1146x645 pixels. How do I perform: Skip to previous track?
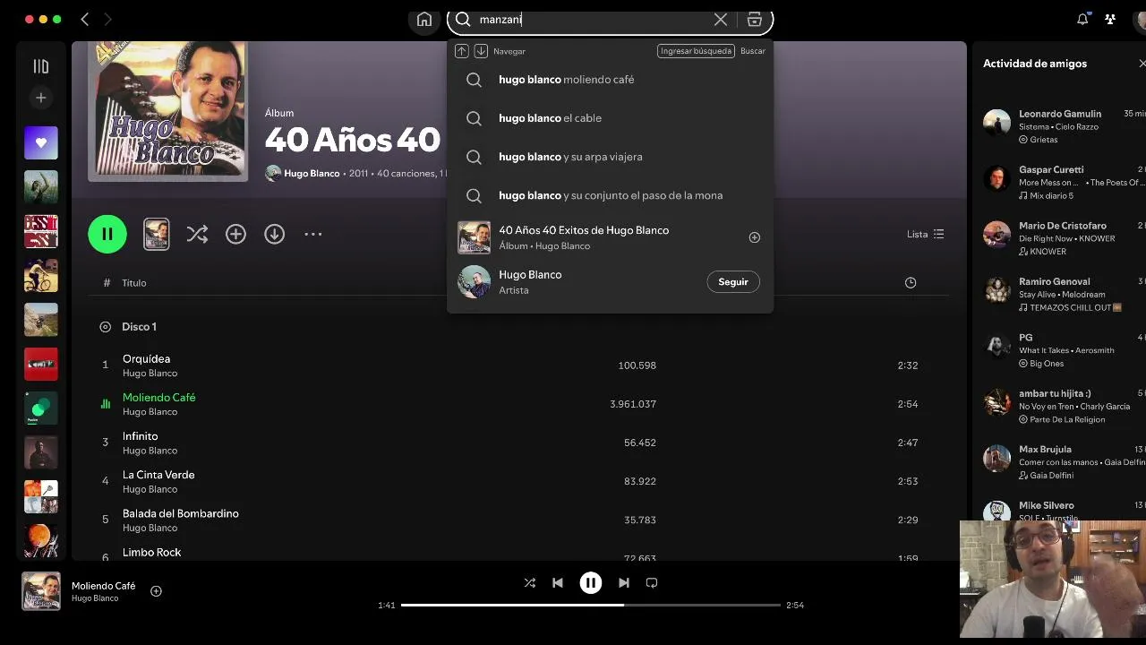(x=558, y=582)
